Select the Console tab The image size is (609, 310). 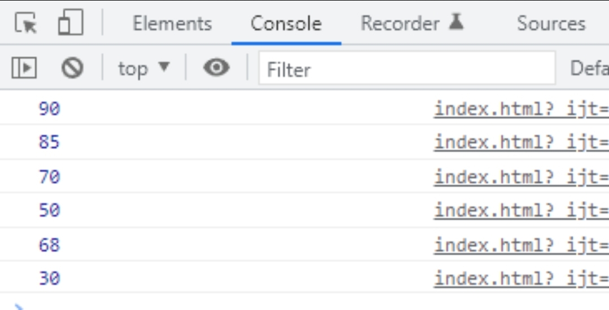tap(286, 23)
